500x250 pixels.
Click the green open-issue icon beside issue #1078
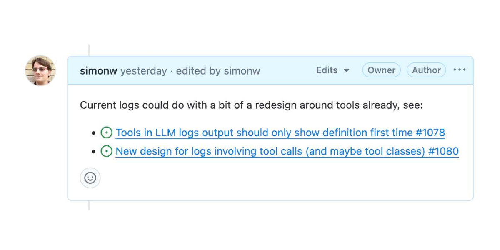click(x=107, y=132)
